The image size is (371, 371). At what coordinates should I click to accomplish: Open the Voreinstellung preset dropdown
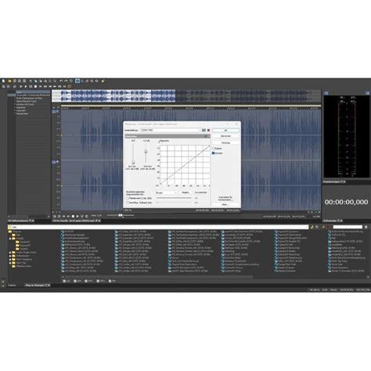point(171,130)
